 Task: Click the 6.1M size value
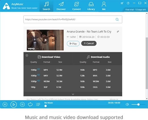click(x=59, y=87)
